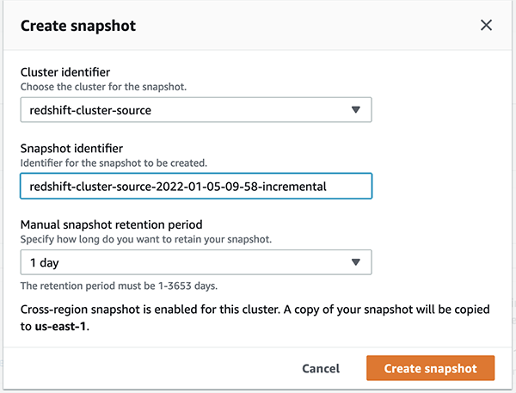This screenshot has height=393, width=516.
Task: Click the 'Choose the cluster for the snapshot' hint
Action: point(105,88)
